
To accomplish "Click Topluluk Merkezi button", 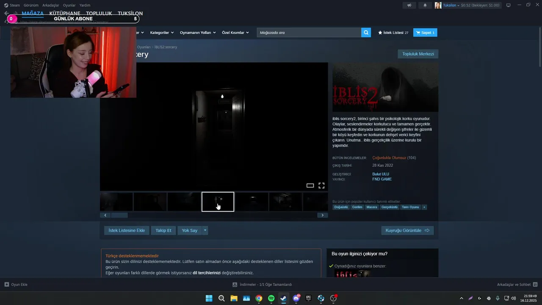I will pyautogui.click(x=418, y=54).
